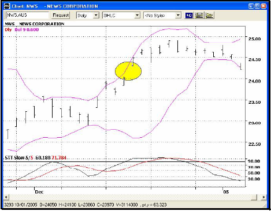Click the 'STT Slow 5/5' stochastic label
The height and width of the screenshot is (211, 271).
pos(19,158)
